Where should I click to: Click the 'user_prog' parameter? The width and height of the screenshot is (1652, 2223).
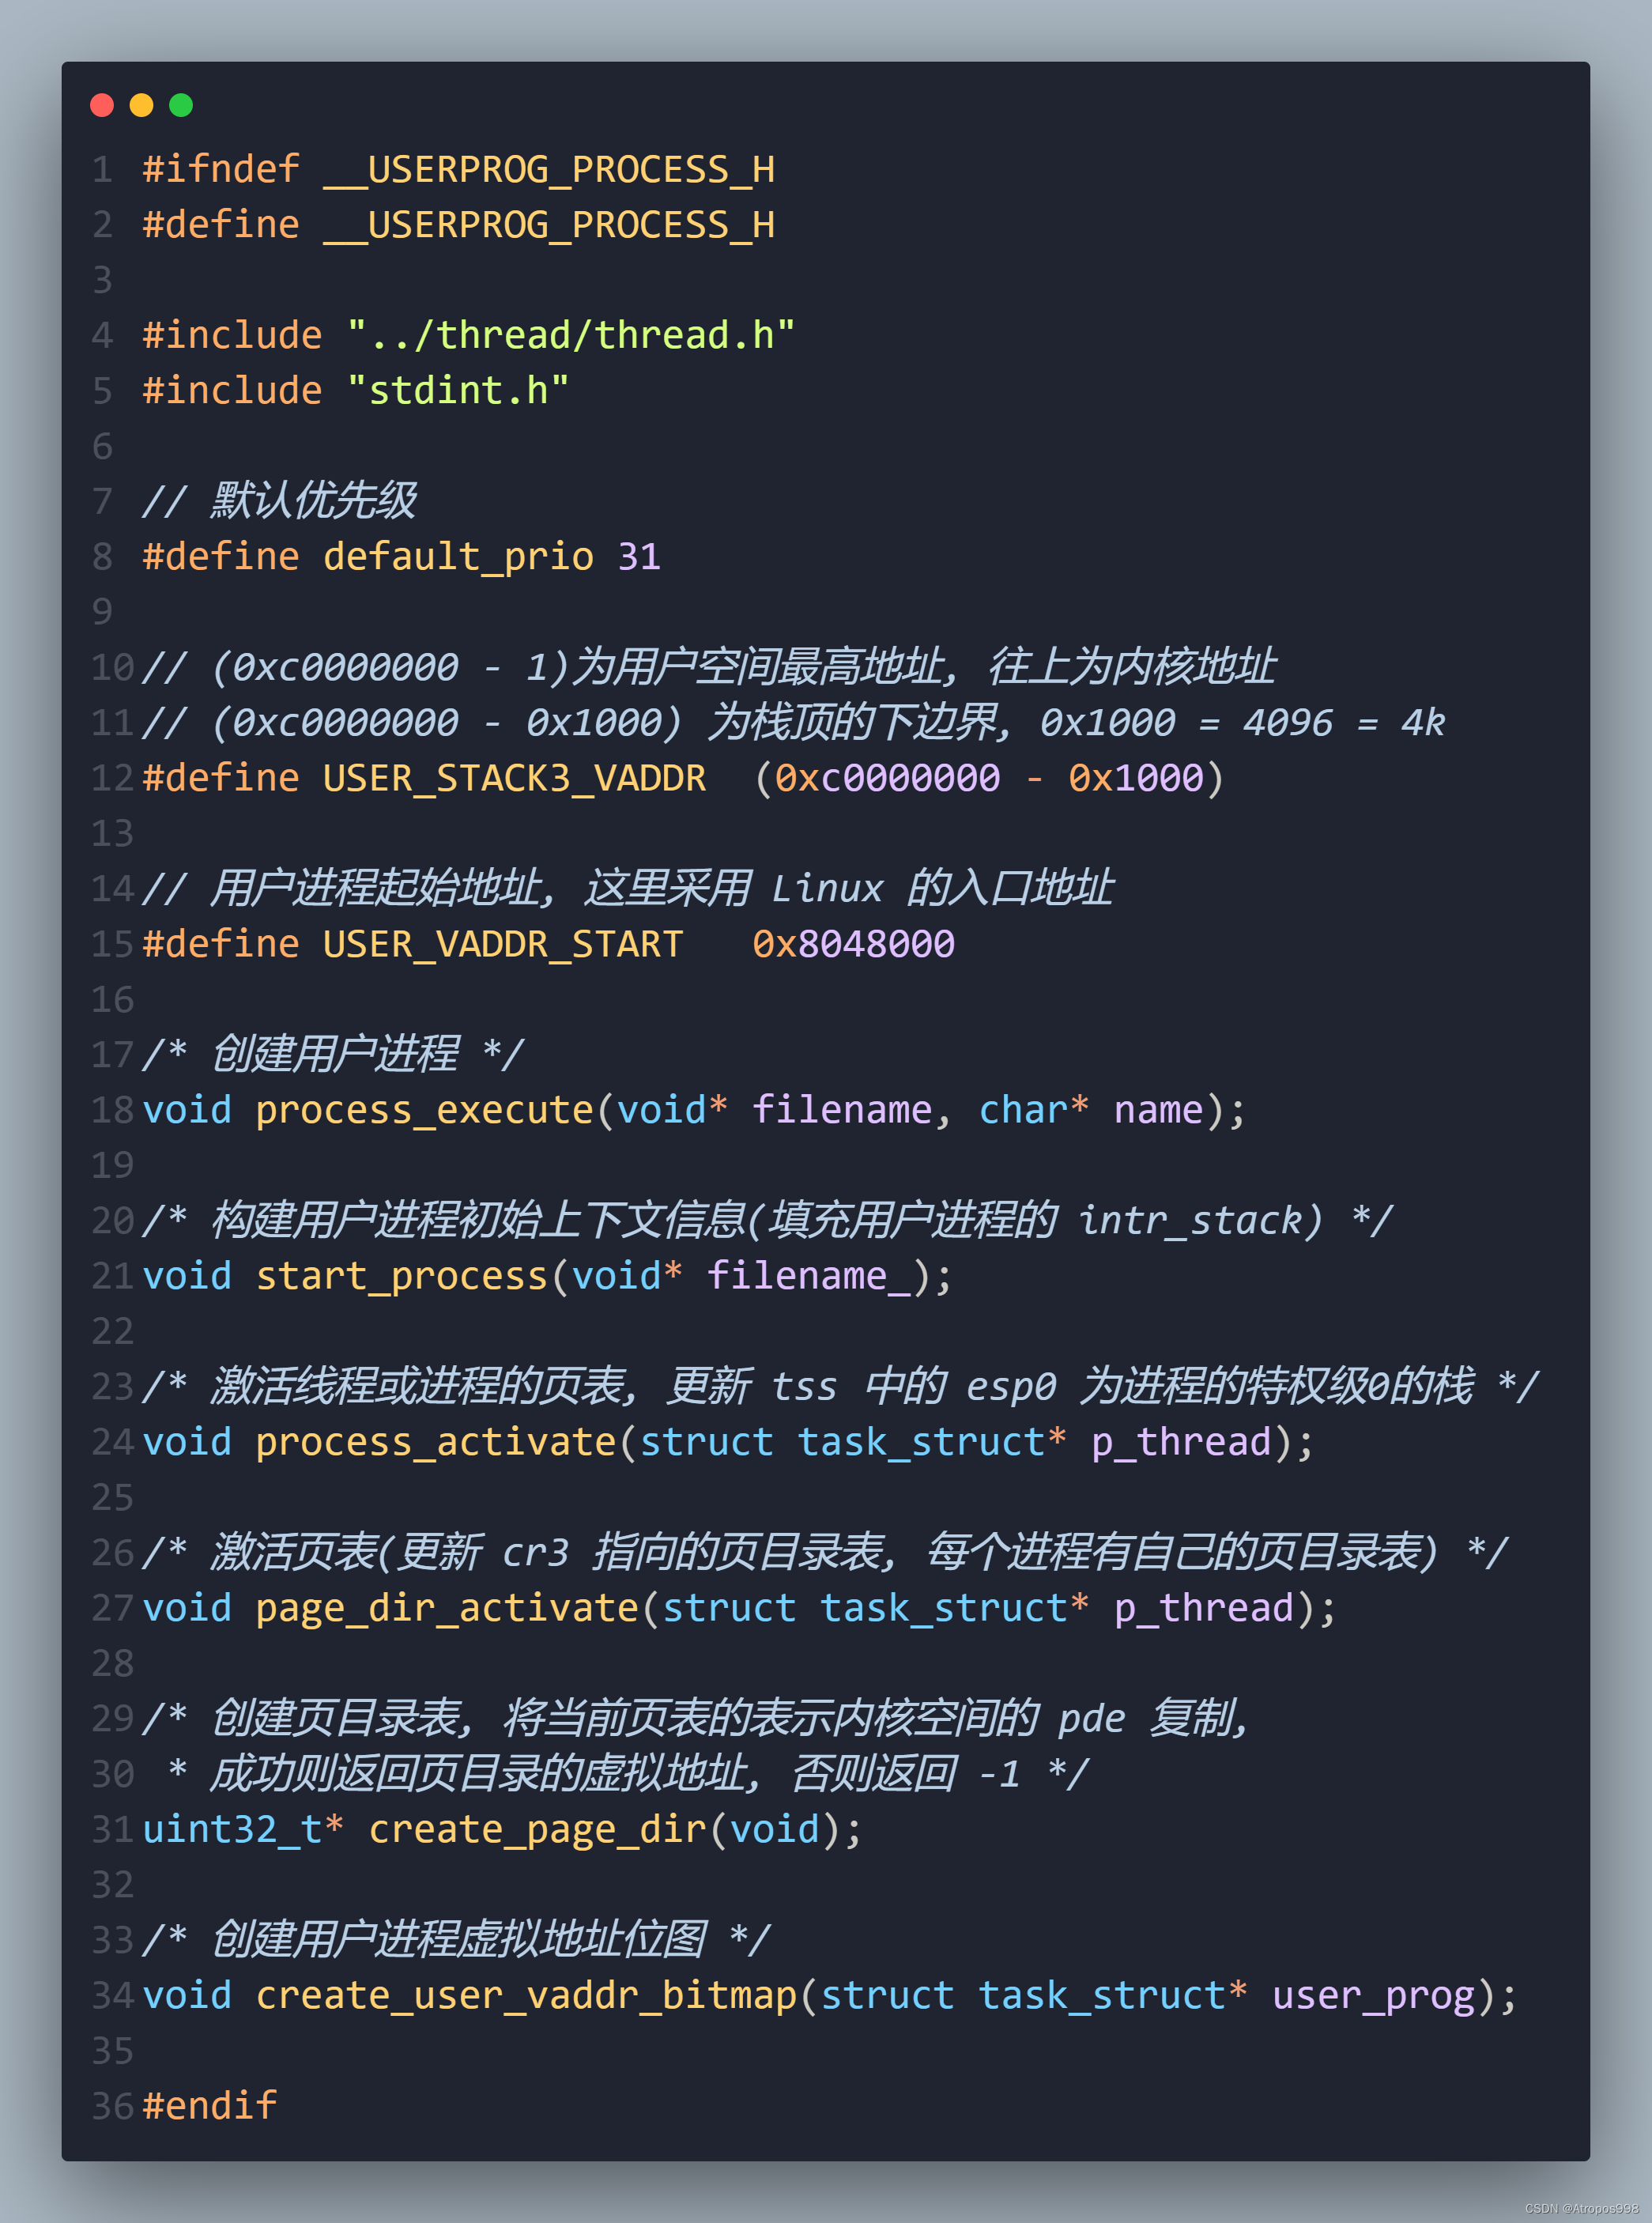tap(1374, 1995)
